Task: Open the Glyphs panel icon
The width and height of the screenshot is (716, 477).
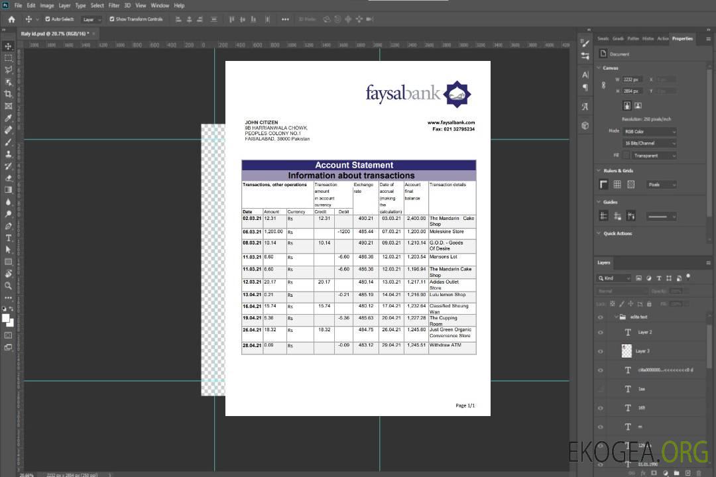Action: tap(585, 107)
